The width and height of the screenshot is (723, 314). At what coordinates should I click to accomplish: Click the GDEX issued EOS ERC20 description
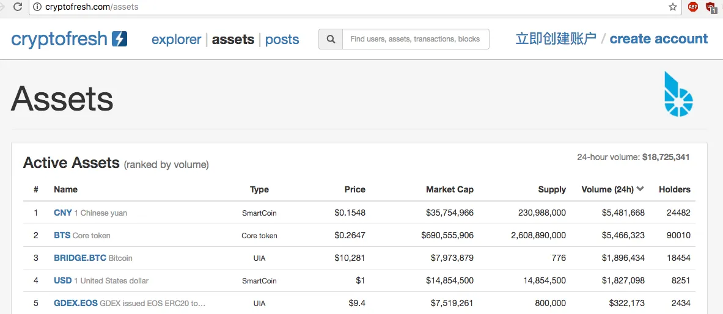[153, 304]
